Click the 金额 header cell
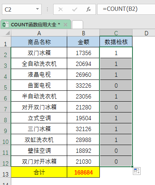The height and width of the screenshot is (185, 155). pyautogui.click(x=84, y=42)
